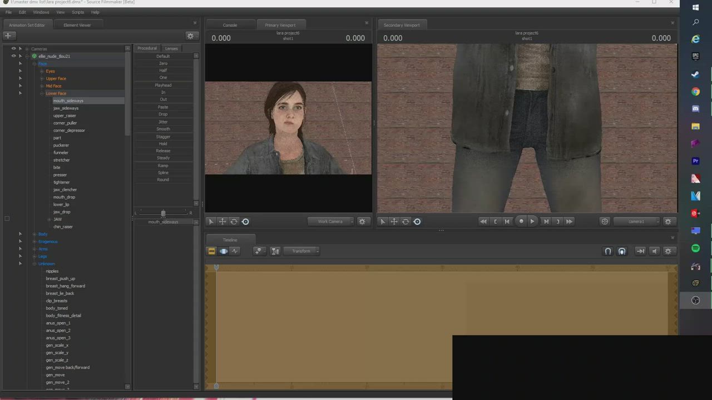
Task: Choose the move tool in secondary viewport
Action: click(x=394, y=222)
